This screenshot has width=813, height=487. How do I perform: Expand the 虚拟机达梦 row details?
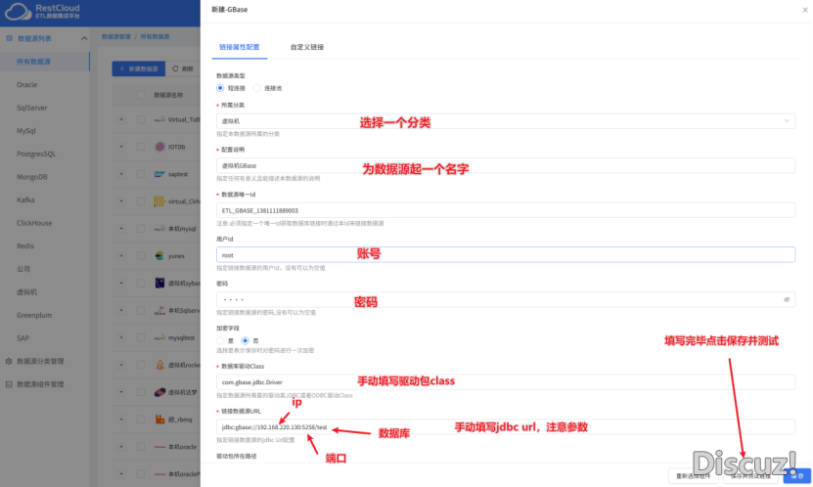tap(120, 392)
